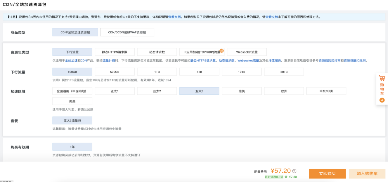Viewport: 388px width, 187px height.
Task: Select the 1年 validity period
Action: point(72,147)
